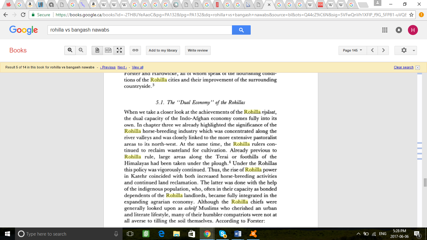Zoom out on the book page
The height and width of the screenshot is (240, 427).
click(x=81, y=50)
